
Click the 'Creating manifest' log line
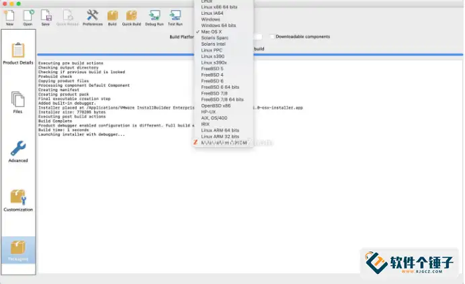[58, 90]
